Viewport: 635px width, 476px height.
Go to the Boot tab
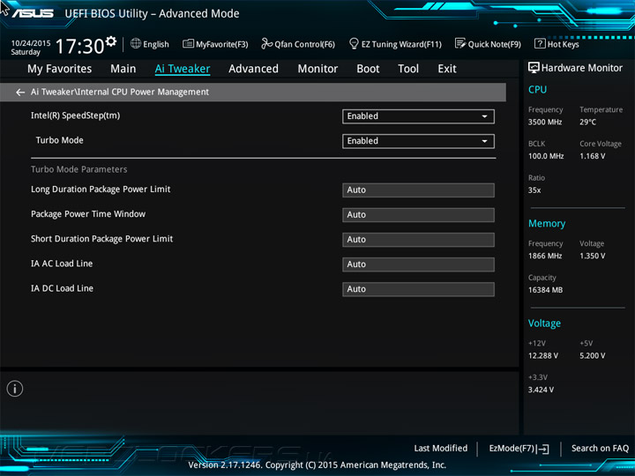[368, 69]
